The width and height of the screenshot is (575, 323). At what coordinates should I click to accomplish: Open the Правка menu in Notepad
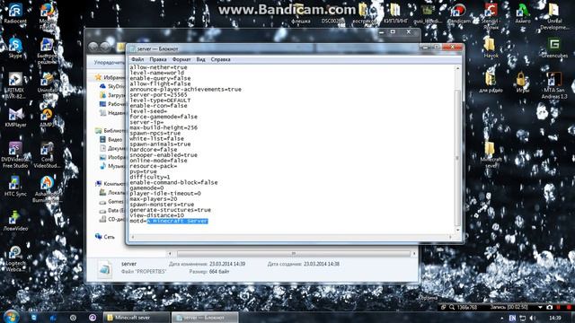coord(158,59)
